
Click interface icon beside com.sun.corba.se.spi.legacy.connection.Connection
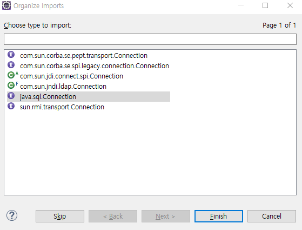[x=11, y=65]
